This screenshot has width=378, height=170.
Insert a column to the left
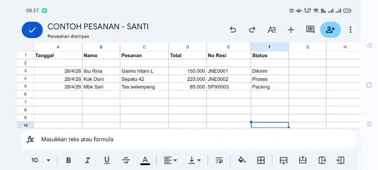(x=341, y=161)
